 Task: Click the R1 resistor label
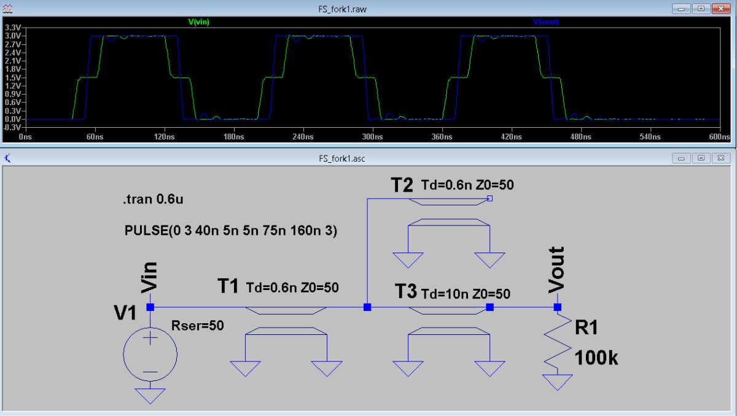(588, 328)
